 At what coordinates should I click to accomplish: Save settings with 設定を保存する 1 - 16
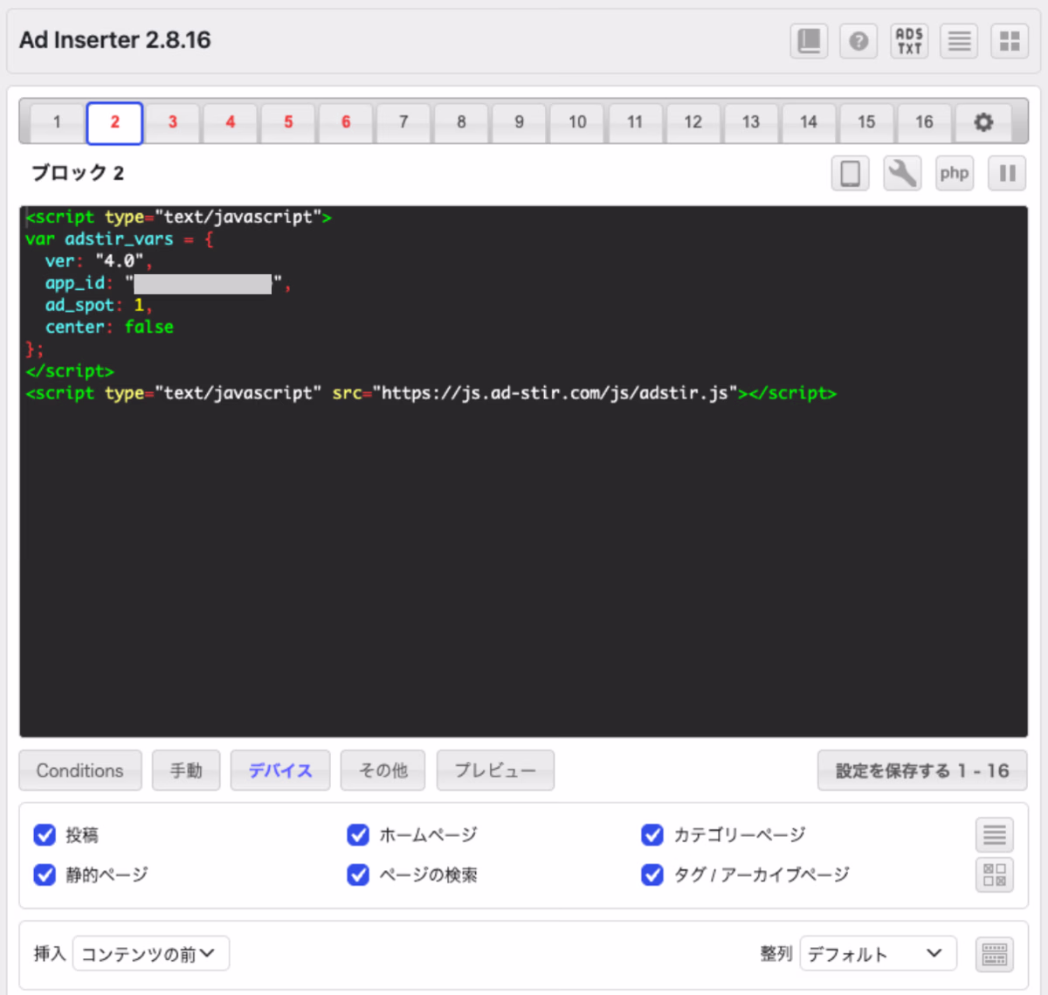[x=922, y=770]
